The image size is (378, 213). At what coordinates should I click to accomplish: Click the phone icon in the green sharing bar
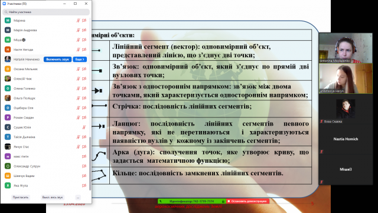point(161,201)
